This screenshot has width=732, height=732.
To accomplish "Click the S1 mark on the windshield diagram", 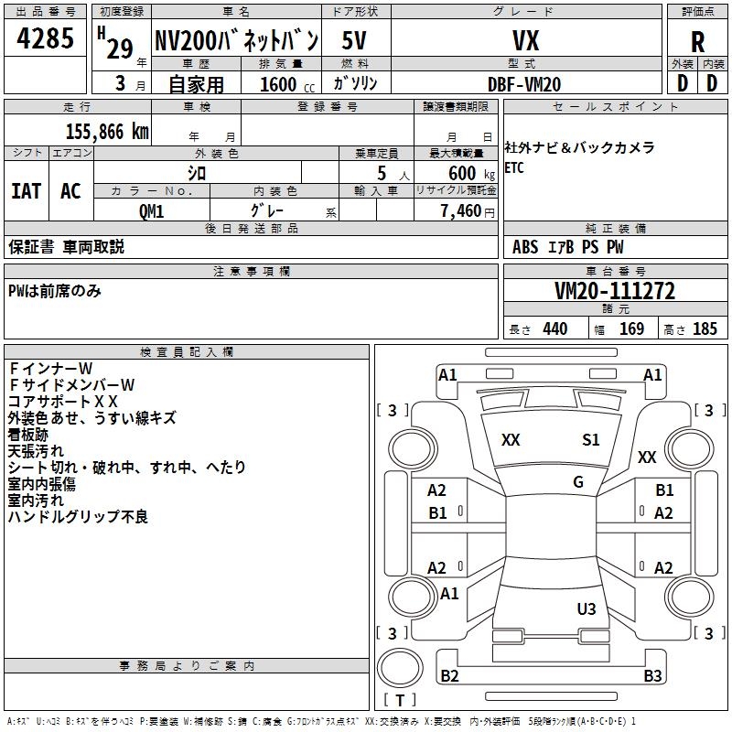I will pyautogui.click(x=591, y=440).
